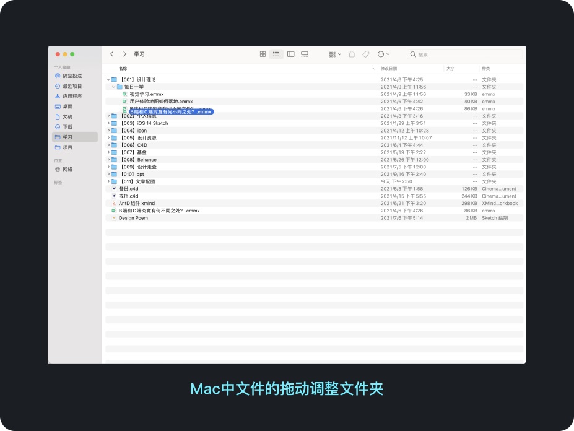Switch to column view
The height and width of the screenshot is (431, 574).
pos(290,54)
